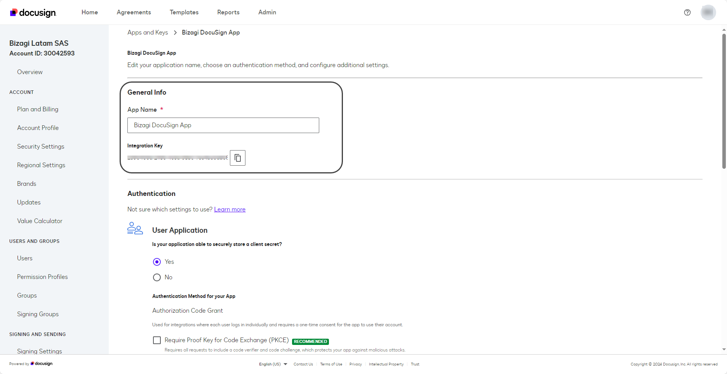Click the Bizagi DocuSign App breadcrumb
This screenshot has width=727, height=374.
pos(211,33)
